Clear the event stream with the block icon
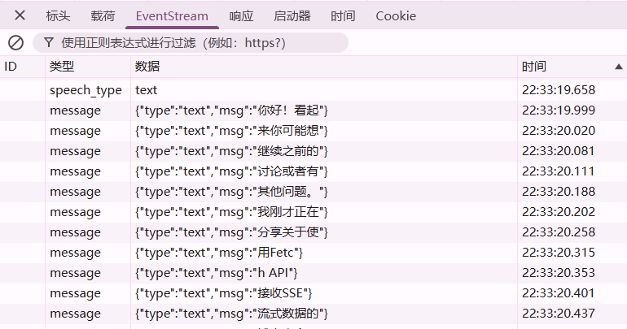This screenshot has width=627, height=329. pos(16,43)
